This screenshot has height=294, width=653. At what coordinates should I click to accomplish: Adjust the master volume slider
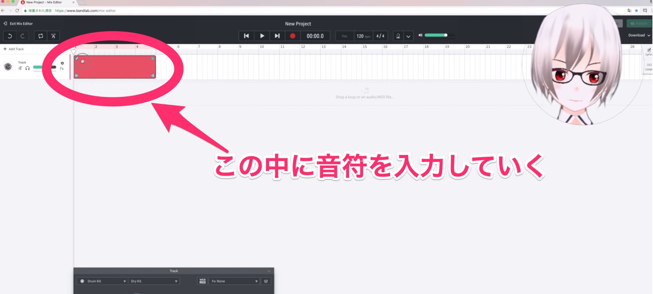click(436, 35)
